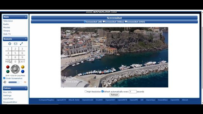Open BouquetEditor under Extras
This screenshot has height=114, width=203.
(10, 102)
